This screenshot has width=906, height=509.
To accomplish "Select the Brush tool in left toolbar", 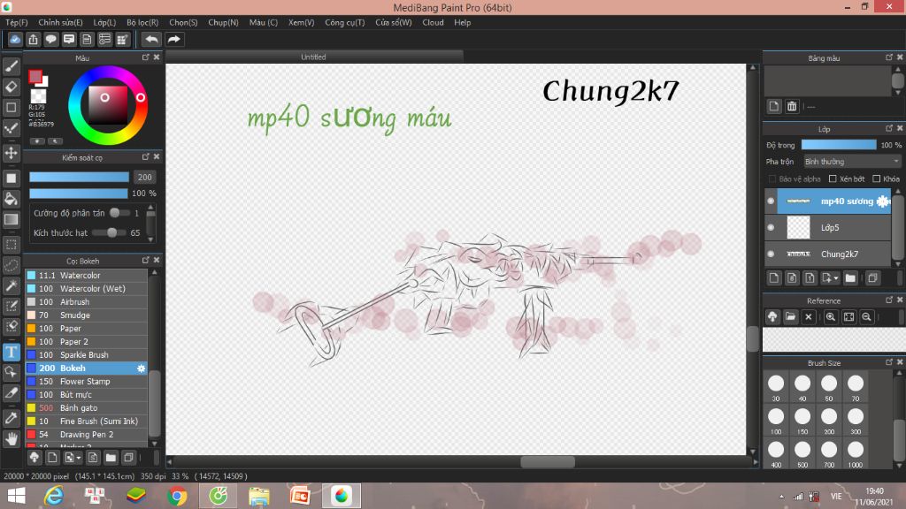I will pyautogui.click(x=11, y=66).
